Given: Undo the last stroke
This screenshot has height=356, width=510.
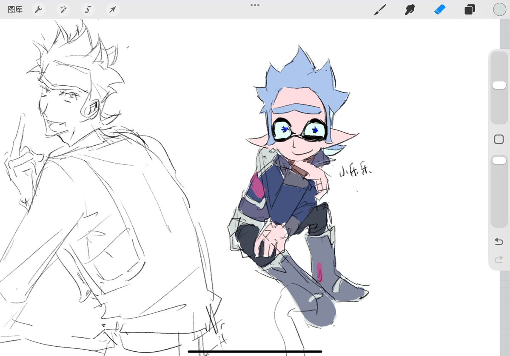Looking at the screenshot, I should 499,242.
